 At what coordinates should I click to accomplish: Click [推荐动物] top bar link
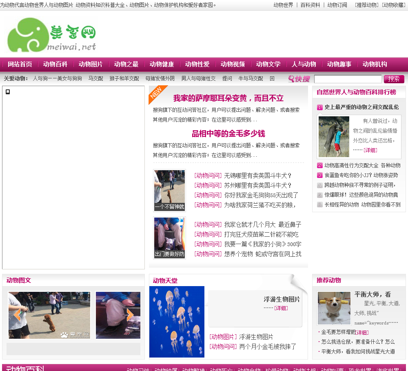point(367,5)
